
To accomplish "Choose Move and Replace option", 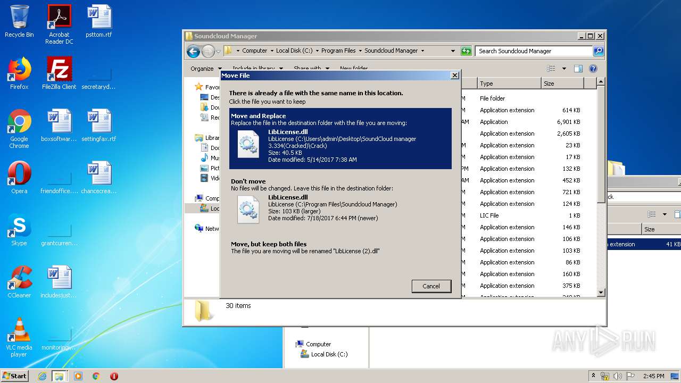I will (340, 139).
